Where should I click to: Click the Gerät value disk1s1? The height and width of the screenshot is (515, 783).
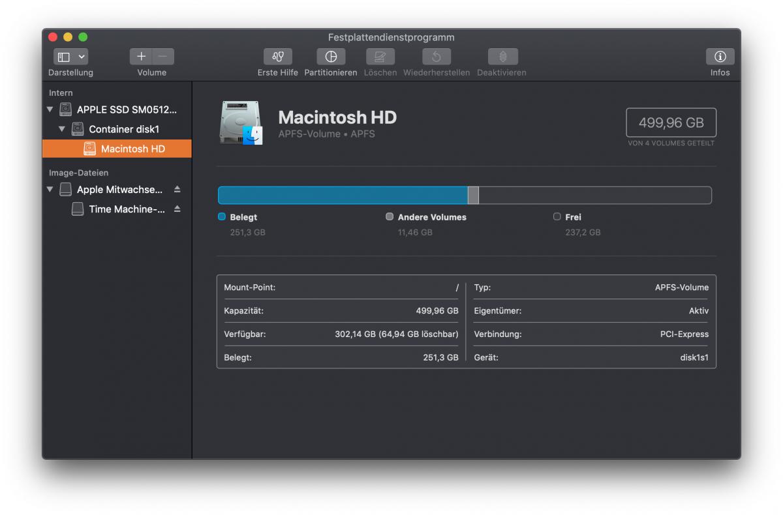click(694, 358)
